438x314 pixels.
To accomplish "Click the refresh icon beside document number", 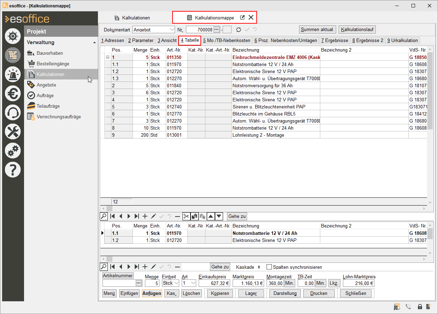I will (239, 30).
